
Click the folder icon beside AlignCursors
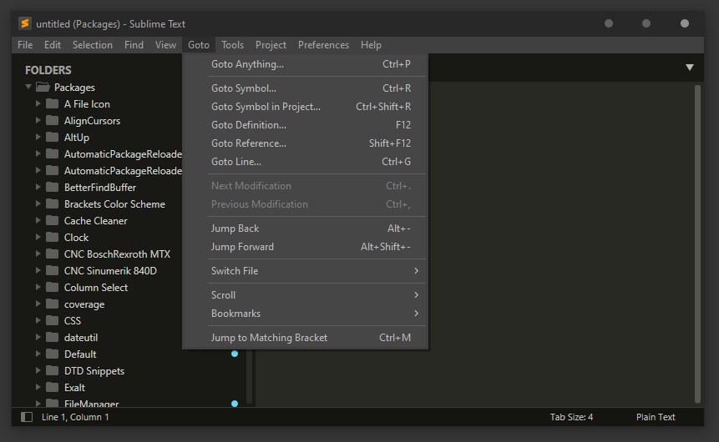click(53, 121)
